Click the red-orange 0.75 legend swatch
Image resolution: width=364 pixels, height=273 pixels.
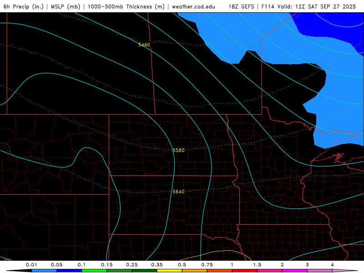click(x=220, y=271)
